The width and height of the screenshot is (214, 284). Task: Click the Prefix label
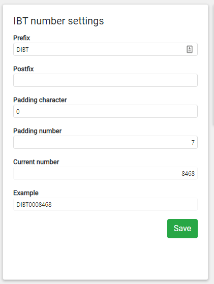(21, 38)
